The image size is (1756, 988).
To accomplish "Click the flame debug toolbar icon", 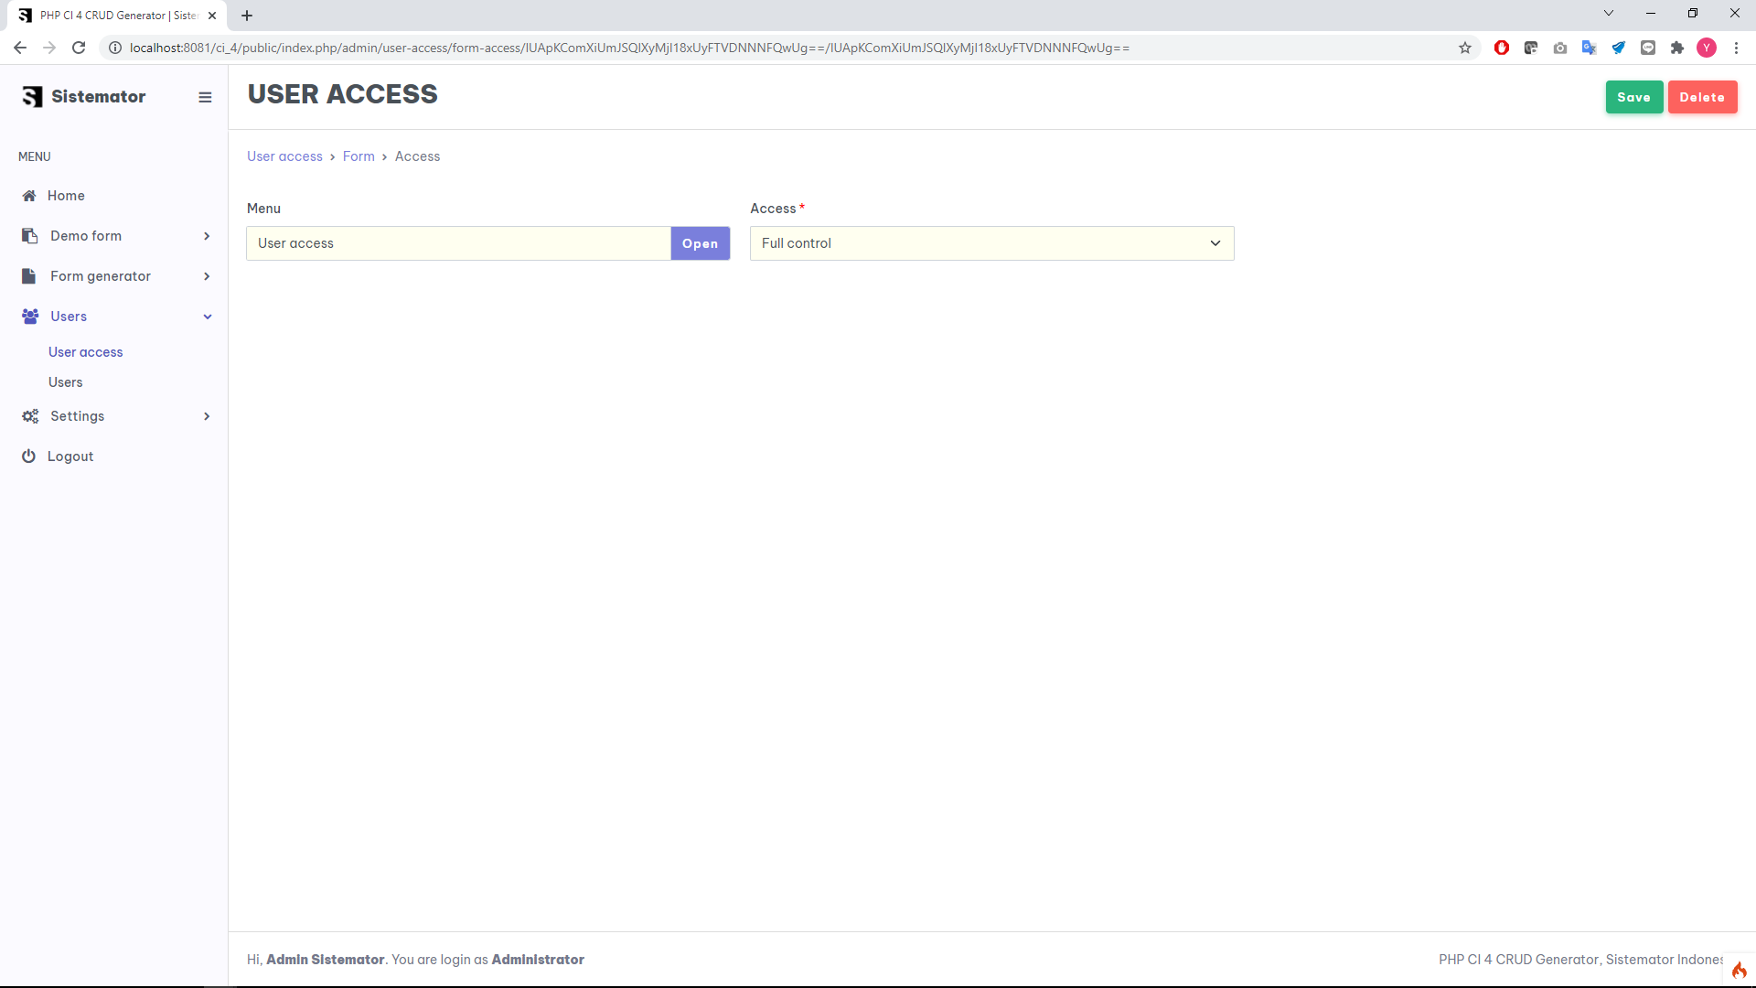I will [1739, 970].
